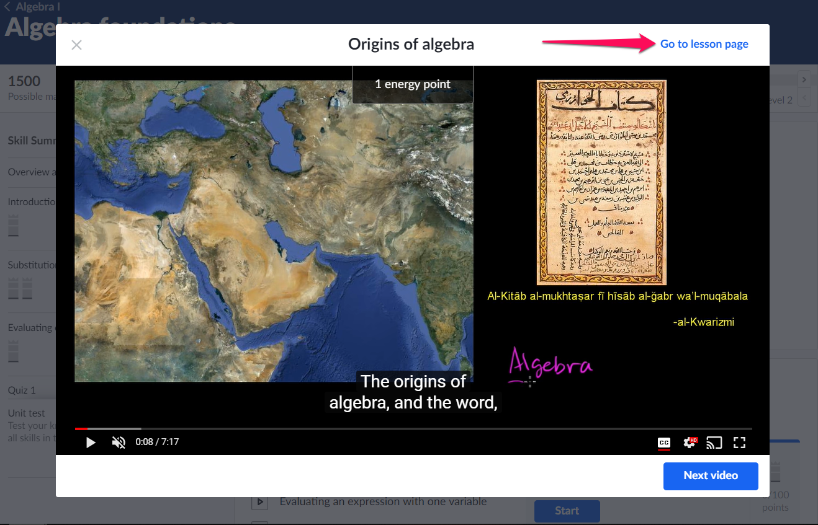Close the video modal with the X

point(76,45)
